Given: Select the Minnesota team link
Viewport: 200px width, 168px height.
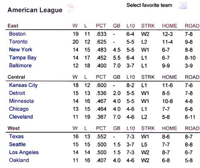Looking at the screenshot, I should click(21, 101).
